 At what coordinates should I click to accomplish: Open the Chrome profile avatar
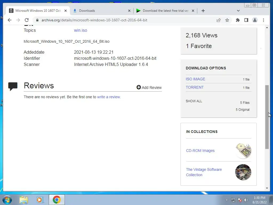pos(255,20)
